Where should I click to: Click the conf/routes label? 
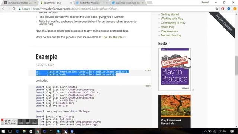pyautogui.click(x=45, y=65)
